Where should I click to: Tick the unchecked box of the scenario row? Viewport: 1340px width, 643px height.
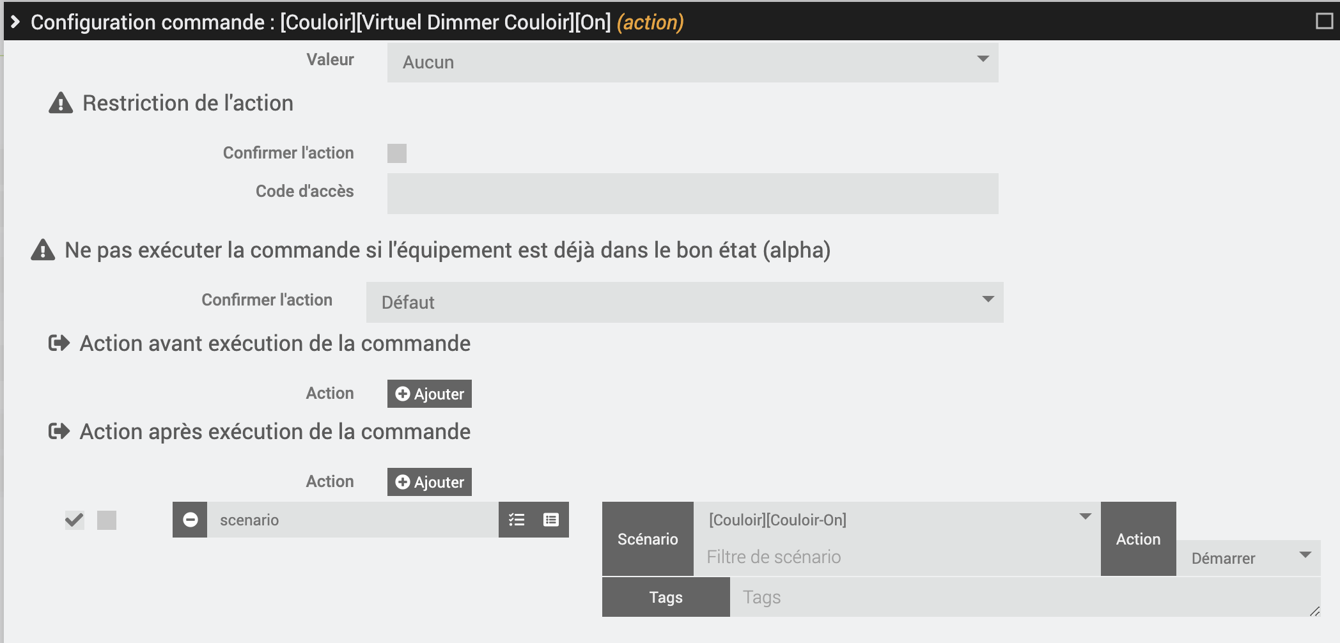(x=107, y=520)
